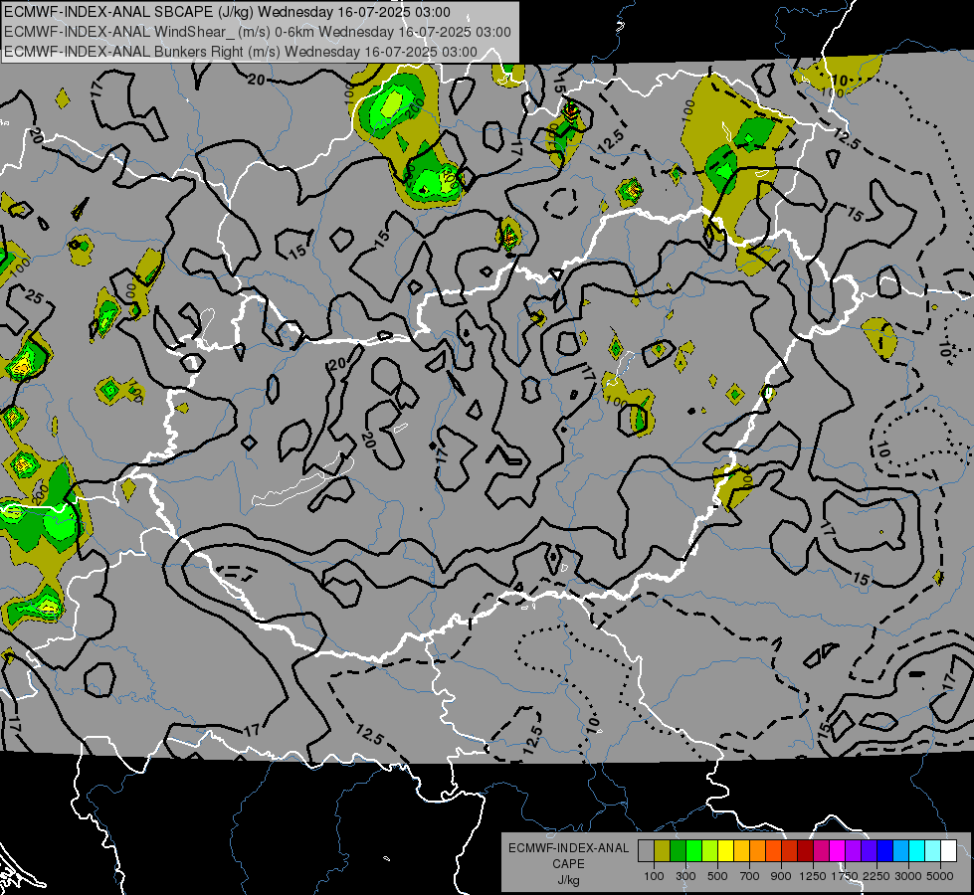
Task: Pick the pure yellow swatch right of 500
Action: point(725,851)
